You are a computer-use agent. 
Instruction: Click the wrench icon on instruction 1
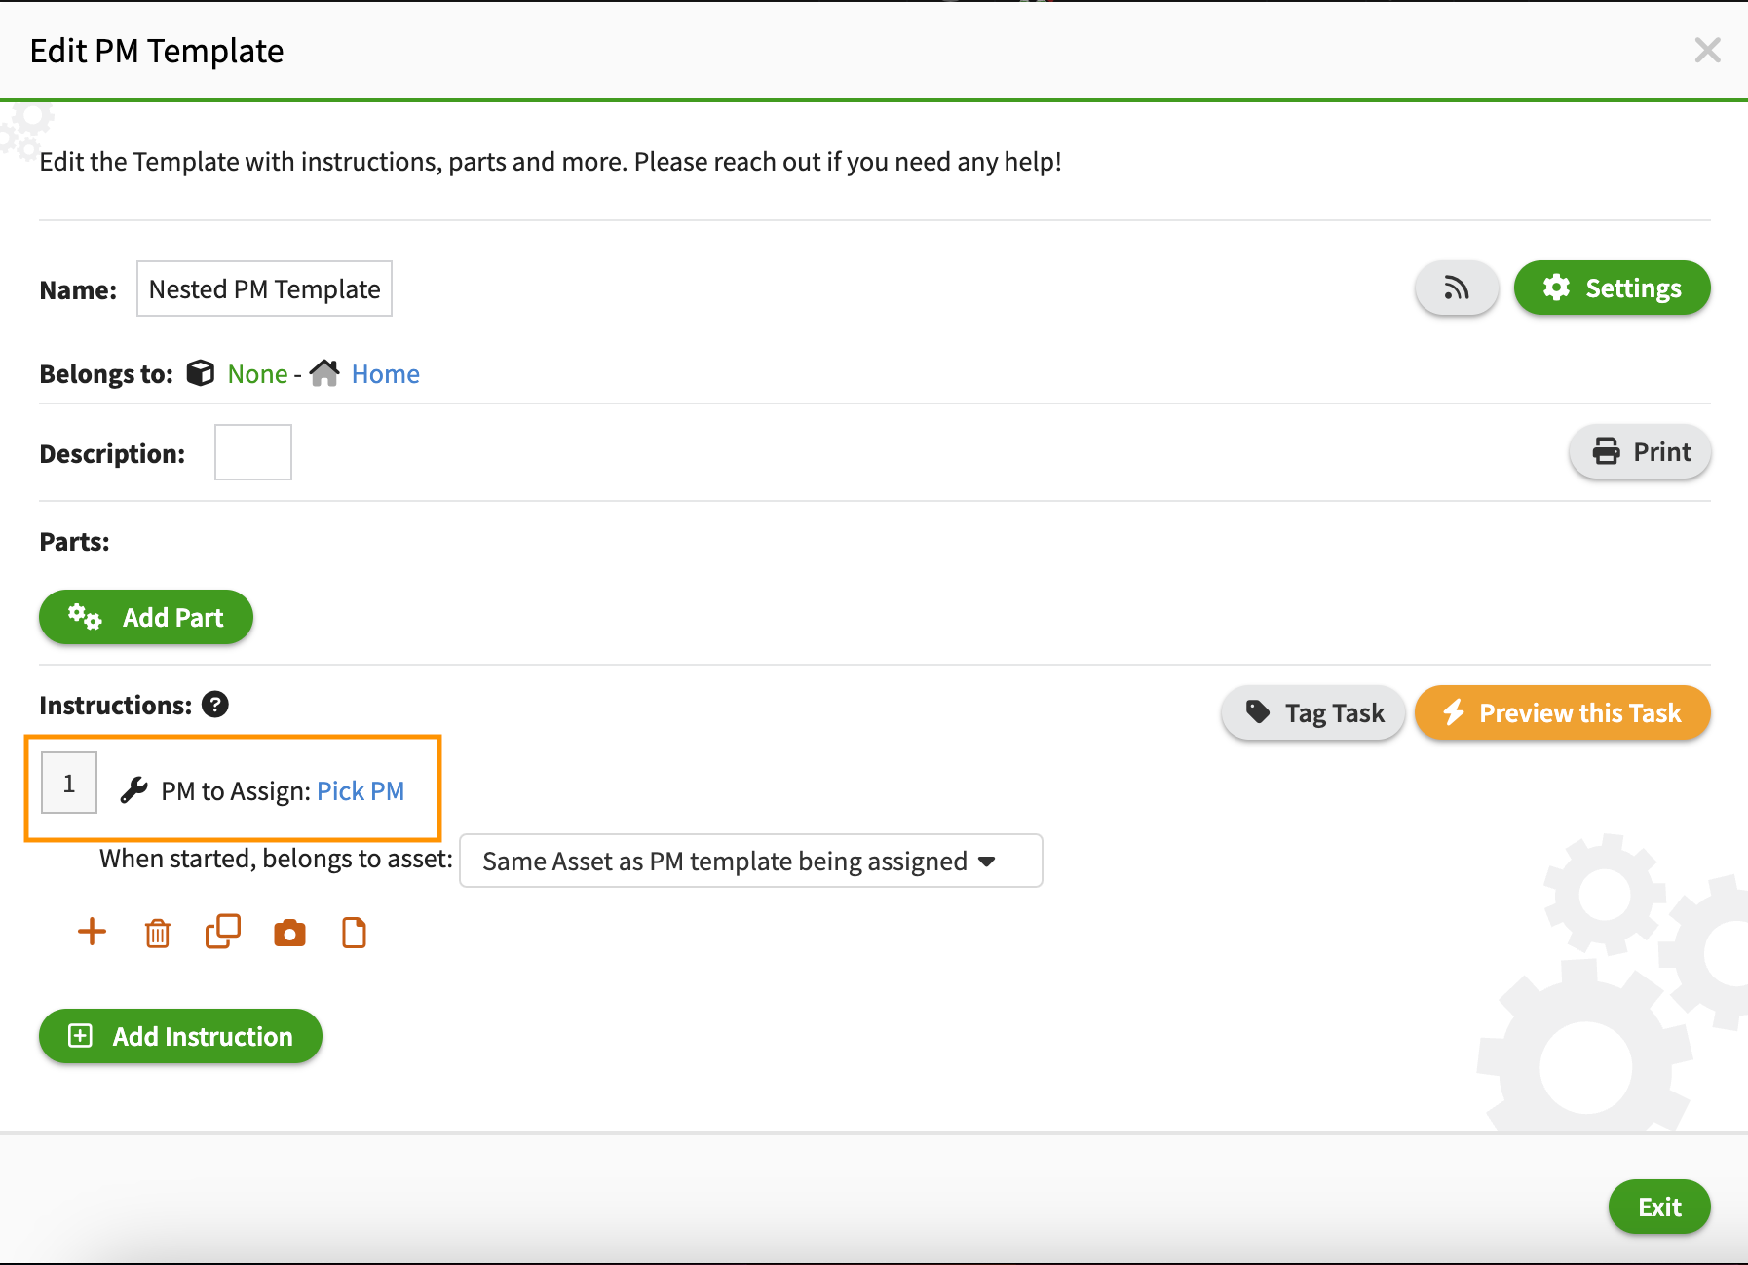click(x=135, y=788)
